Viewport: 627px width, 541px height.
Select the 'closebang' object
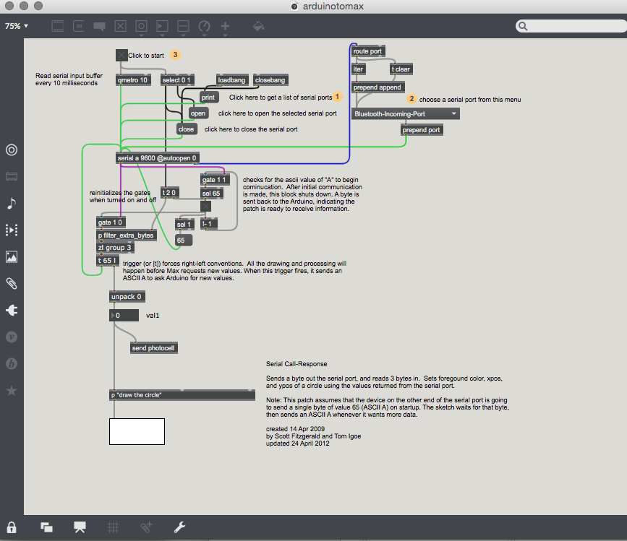(270, 80)
